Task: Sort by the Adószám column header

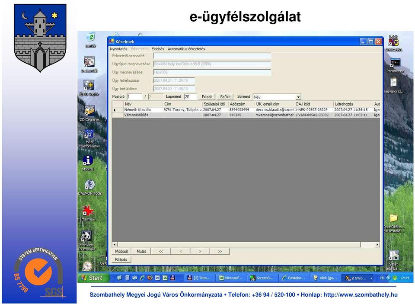Action: pyautogui.click(x=242, y=104)
